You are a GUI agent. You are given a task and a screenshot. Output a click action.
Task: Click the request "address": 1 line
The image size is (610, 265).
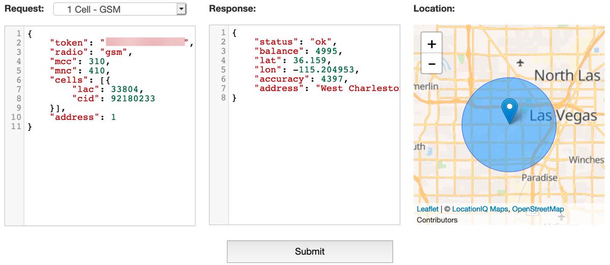pyautogui.click(x=83, y=117)
